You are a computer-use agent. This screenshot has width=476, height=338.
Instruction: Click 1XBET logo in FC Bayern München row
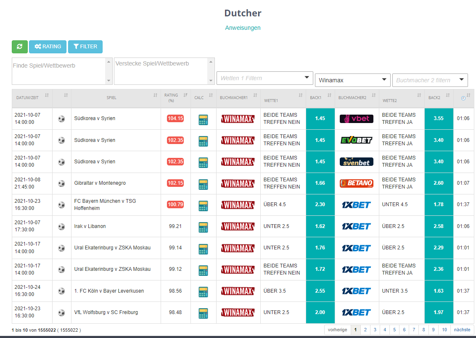(x=357, y=205)
